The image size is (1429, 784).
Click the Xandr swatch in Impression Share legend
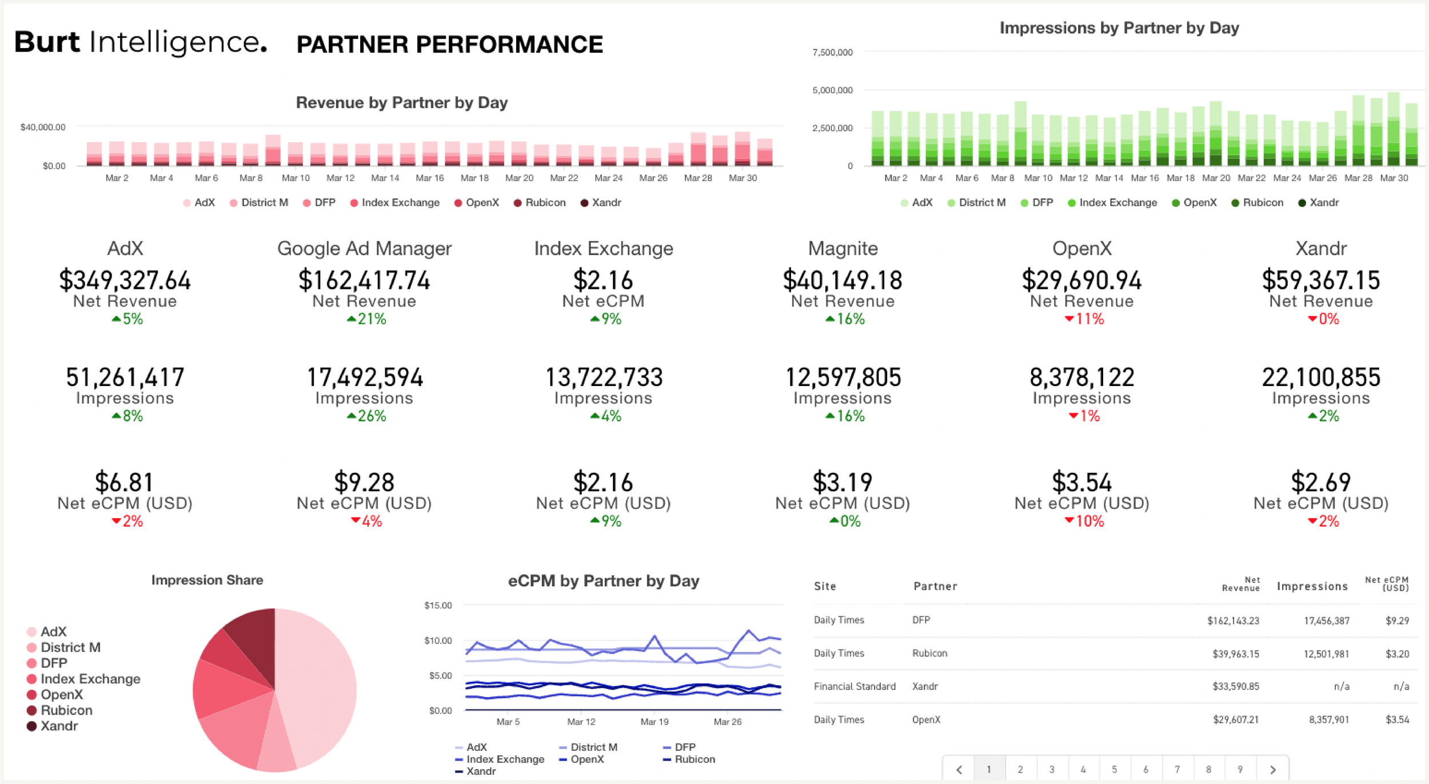[x=33, y=726]
